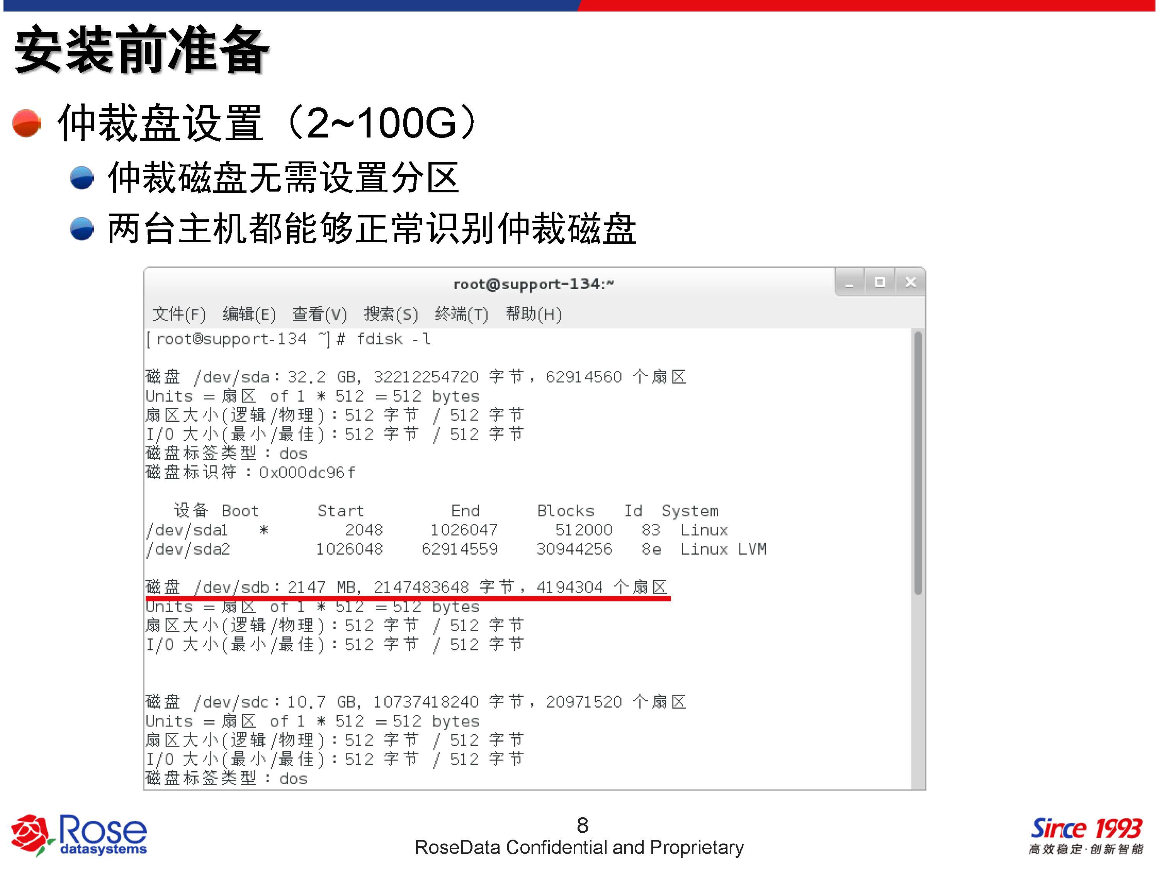Click the red bullet beside 仲裁盘设置
The height and width of the screenshot is (869, 1159).
[26, 123]
